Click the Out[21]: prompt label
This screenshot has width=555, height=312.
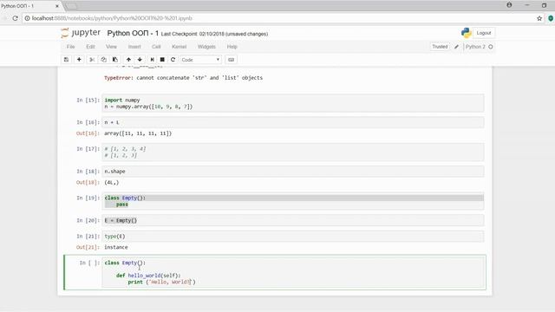tap(88, 247)
